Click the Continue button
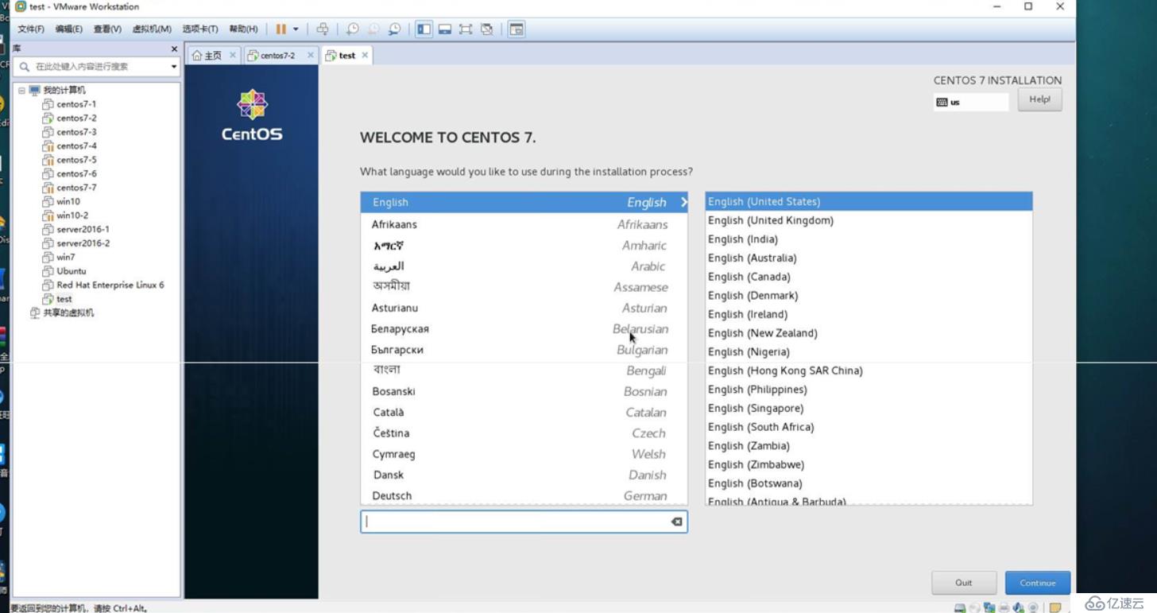This screenshot has width=1157, height=613. 1037,583
